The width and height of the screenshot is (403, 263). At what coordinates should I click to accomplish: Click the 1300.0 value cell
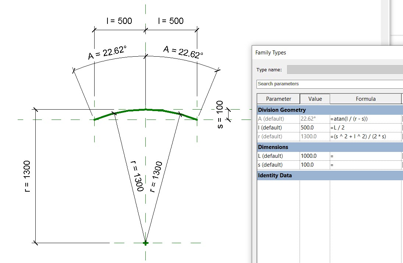(x=315, y=136)
